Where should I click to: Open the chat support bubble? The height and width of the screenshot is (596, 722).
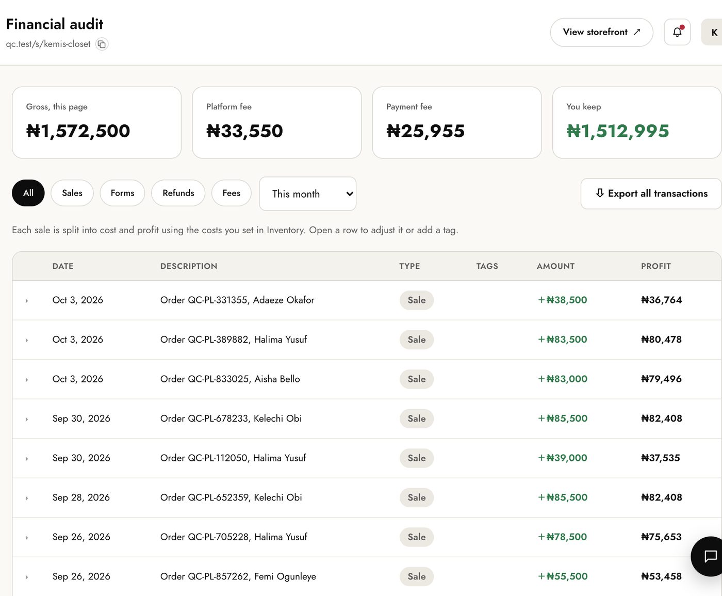[710, 556]
